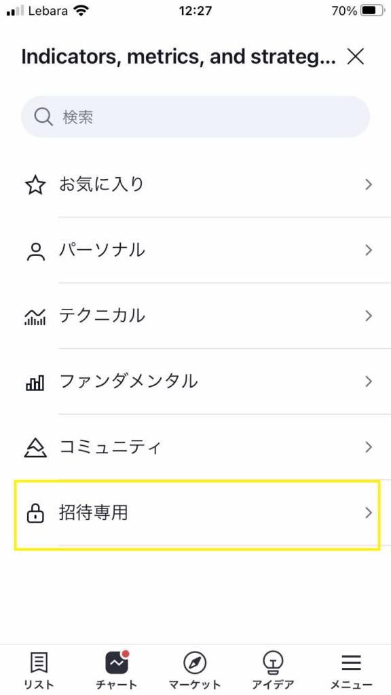
Task: Tap the bar-graph icon beside ファンダメンタル
Action: coord(35,382)
